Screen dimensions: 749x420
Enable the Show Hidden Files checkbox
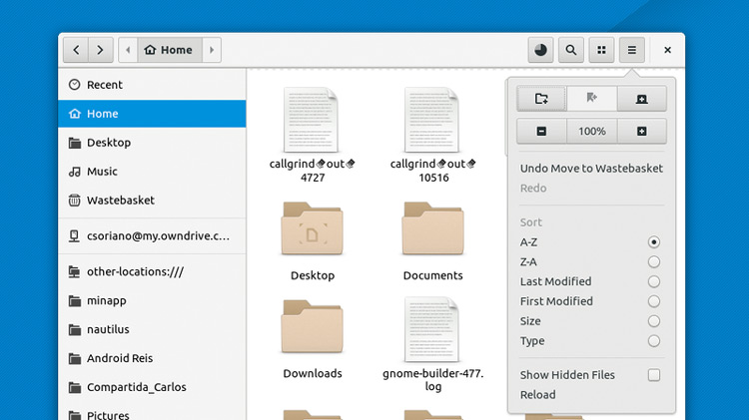(654, 375)
